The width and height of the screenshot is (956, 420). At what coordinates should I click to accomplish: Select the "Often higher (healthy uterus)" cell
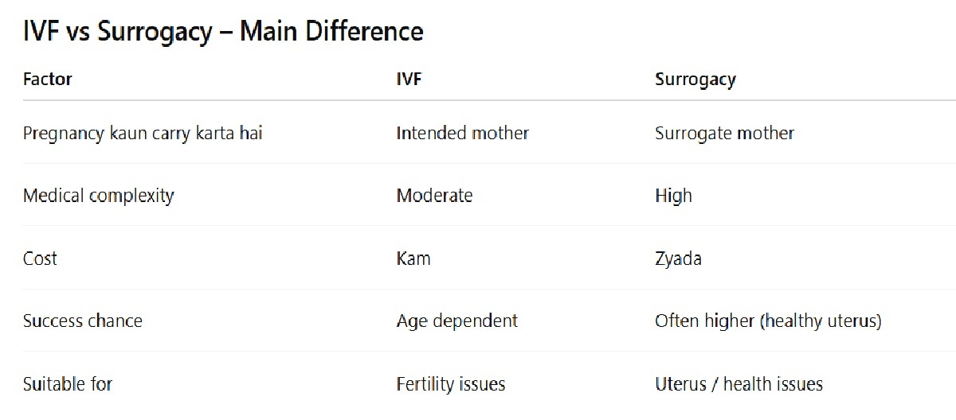click(768, 321)
